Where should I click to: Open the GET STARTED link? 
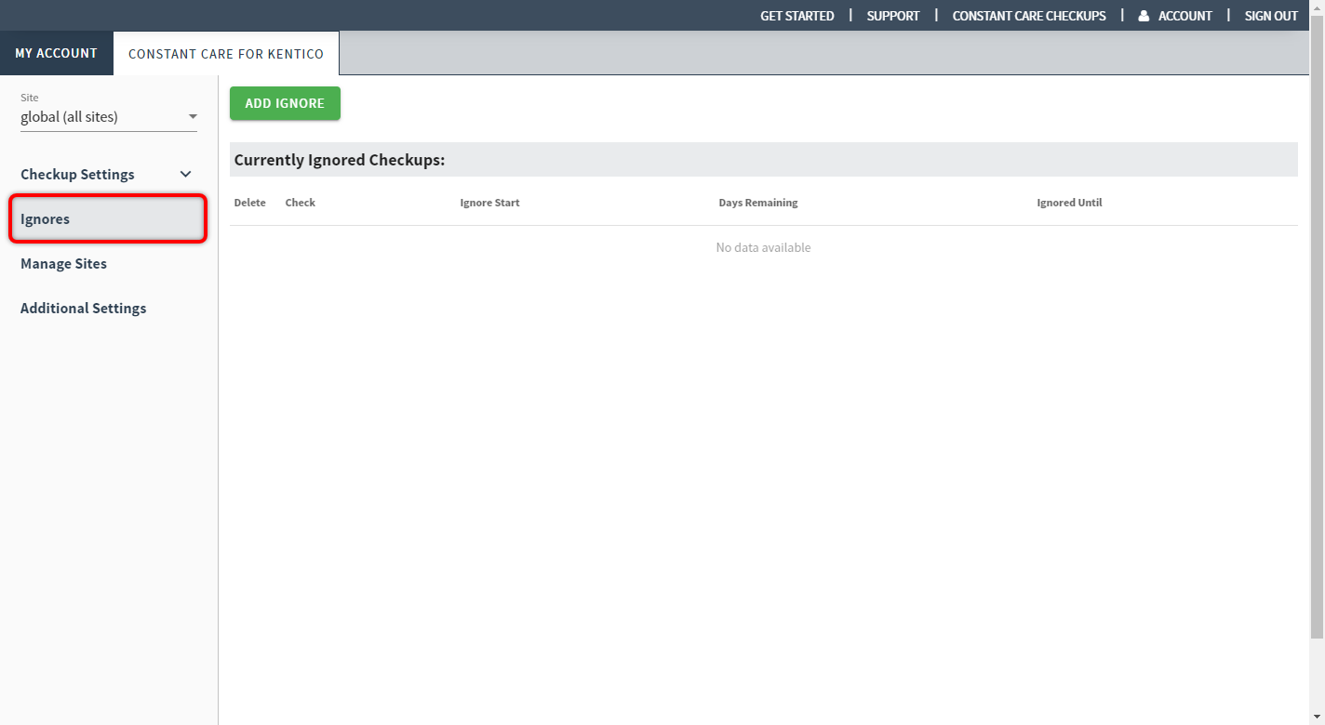click(796, 16)
